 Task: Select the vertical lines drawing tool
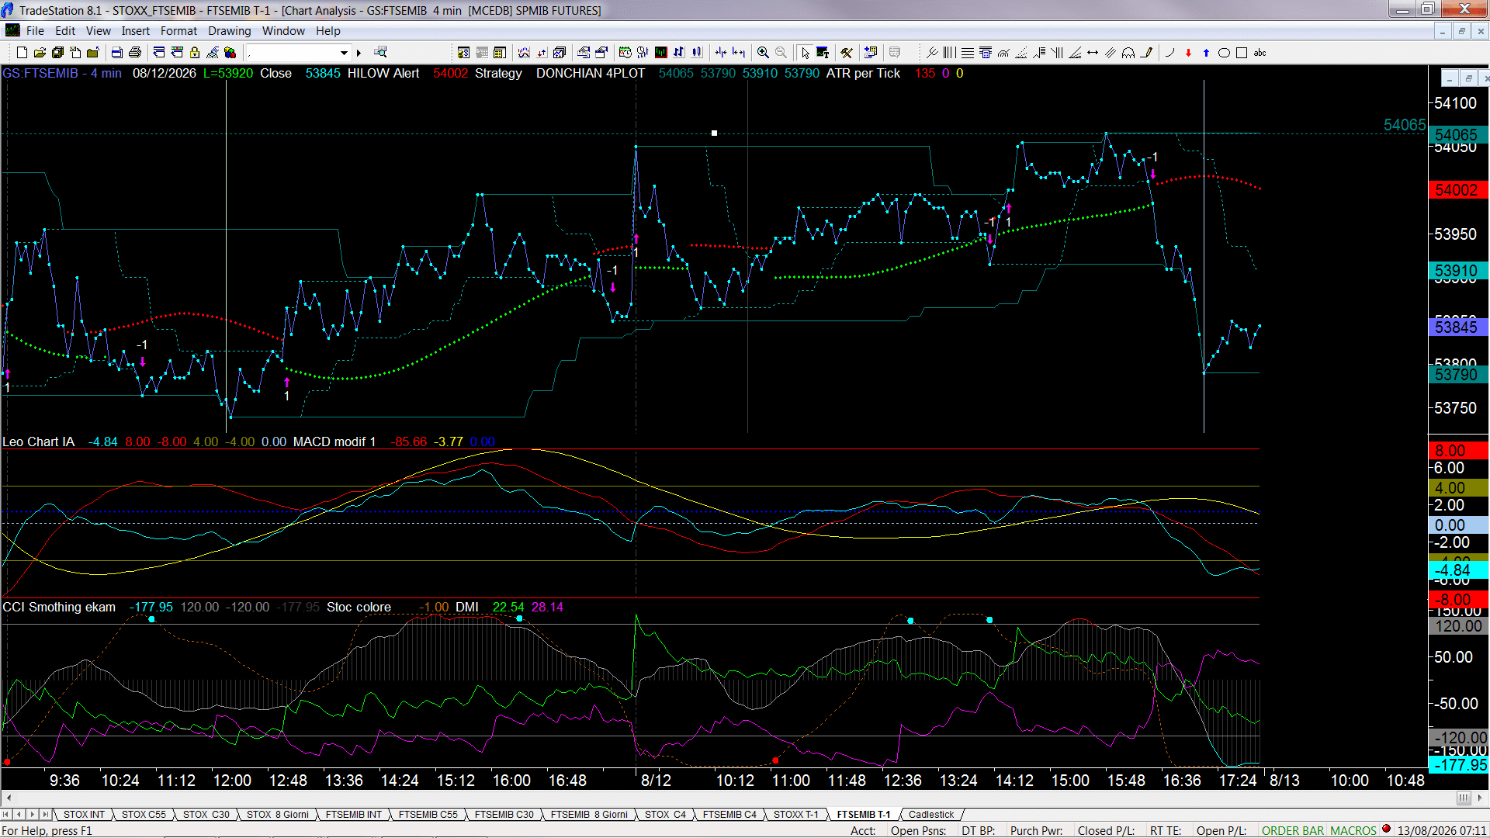point(949,53)
